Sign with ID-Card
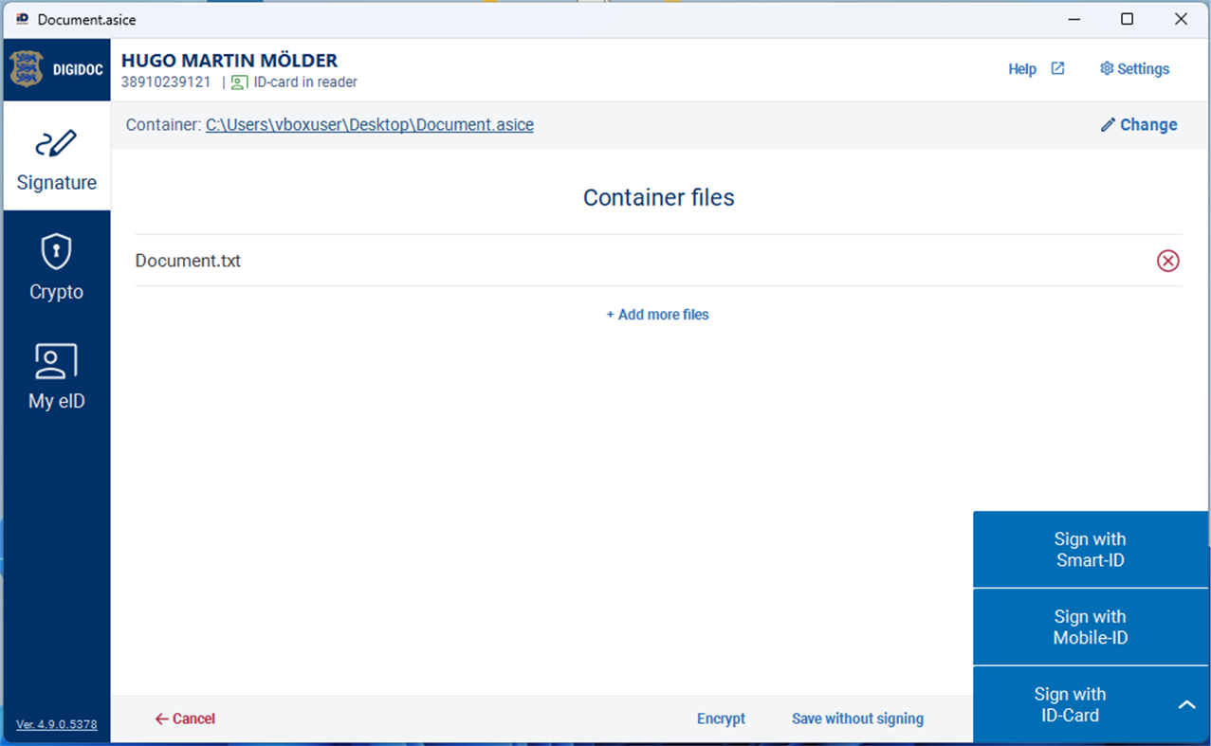1211x746 pixels. tap(1070, 705)
